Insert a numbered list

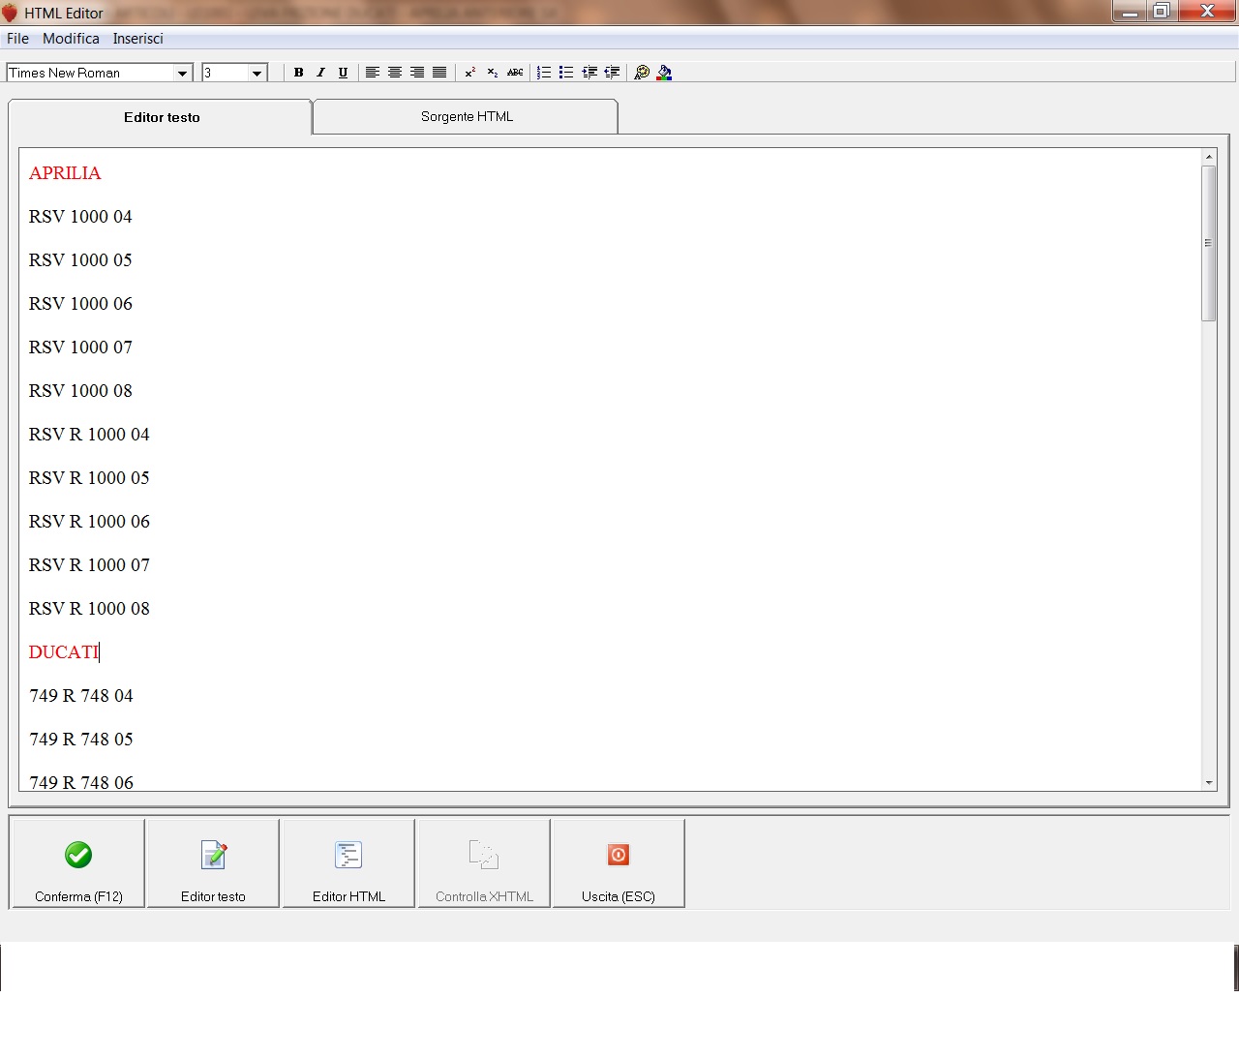545,73
